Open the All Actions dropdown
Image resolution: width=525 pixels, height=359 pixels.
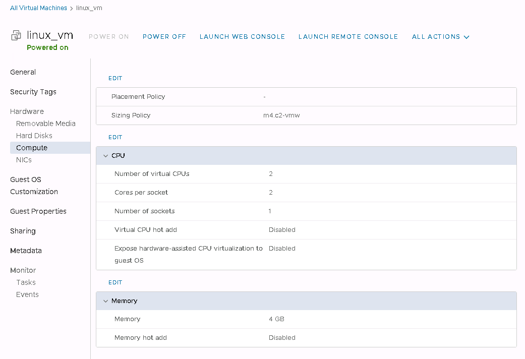(440, 37)
